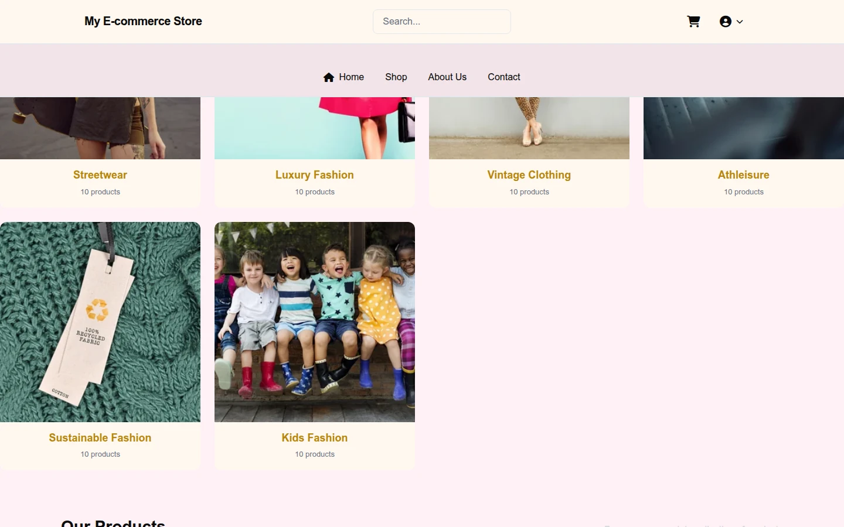Open the Luxury Fashion category title
Screen dimensions: 844x527
[315, 174]
